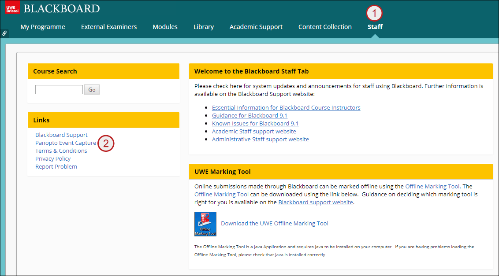499x276 pixels.
Task: Click Welcome to the Blackboard Staff Tab header
Action: pos(341,71)
